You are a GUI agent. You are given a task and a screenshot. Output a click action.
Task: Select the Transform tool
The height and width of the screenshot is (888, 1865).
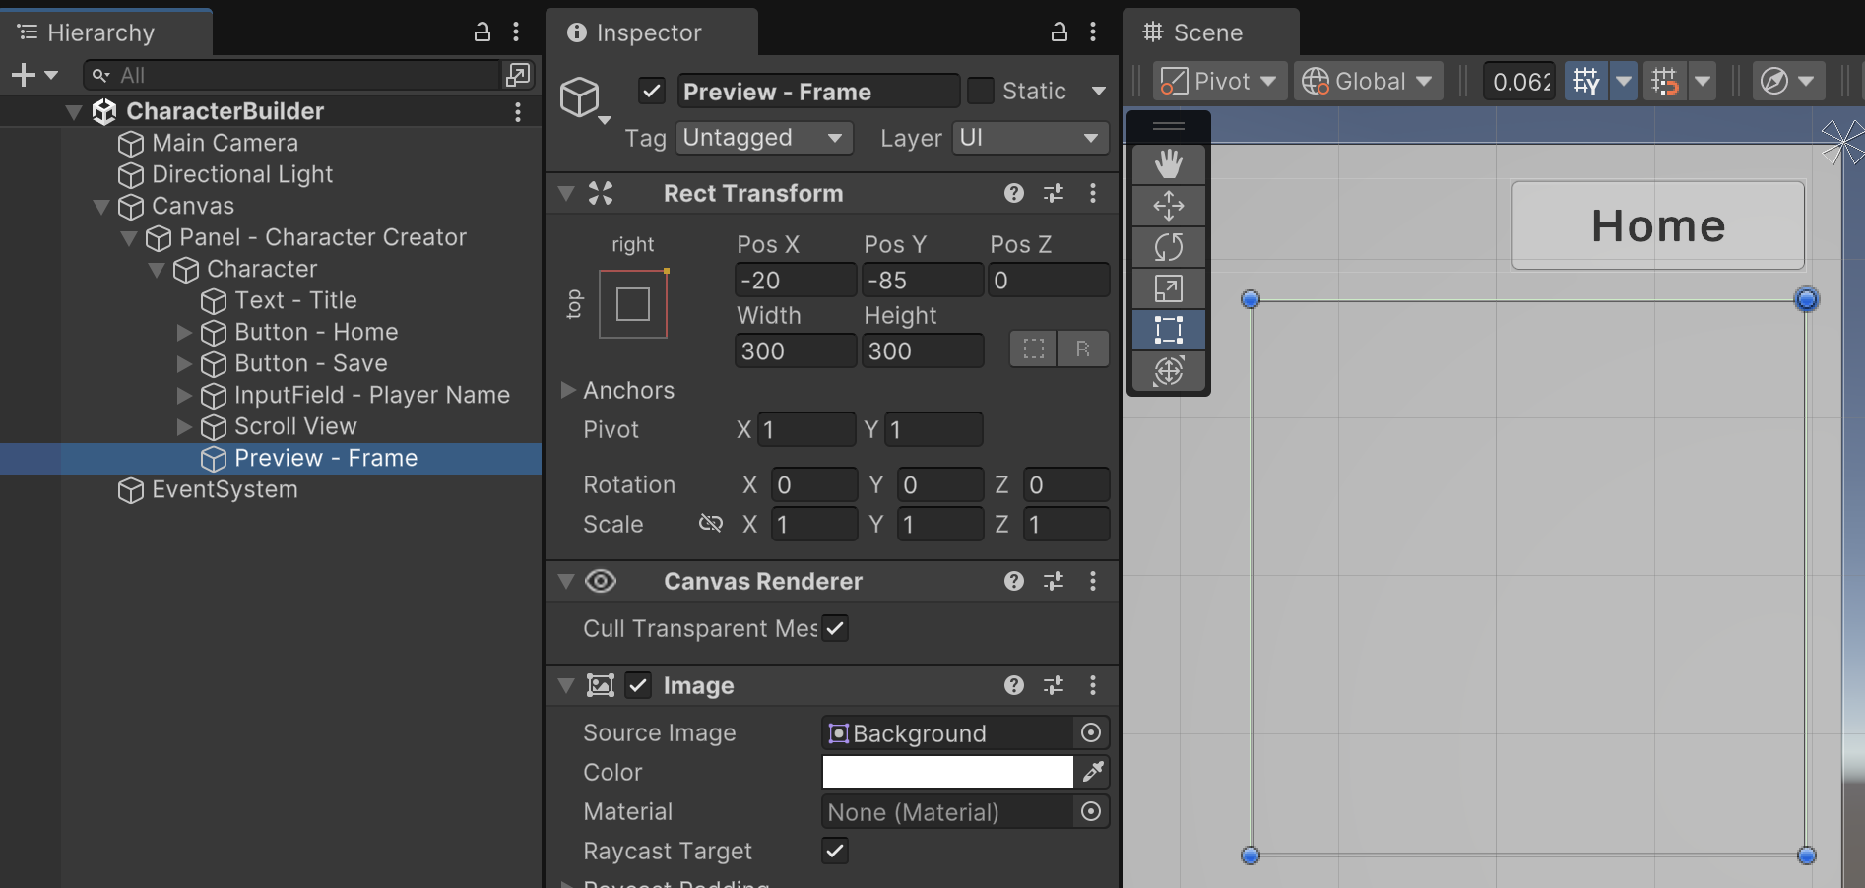[x=1168, y=371]
